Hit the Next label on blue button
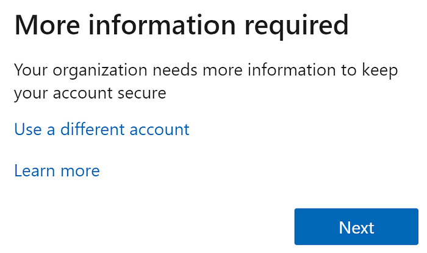The width and height of the screenshot is (427, 253). pos(356,227)
